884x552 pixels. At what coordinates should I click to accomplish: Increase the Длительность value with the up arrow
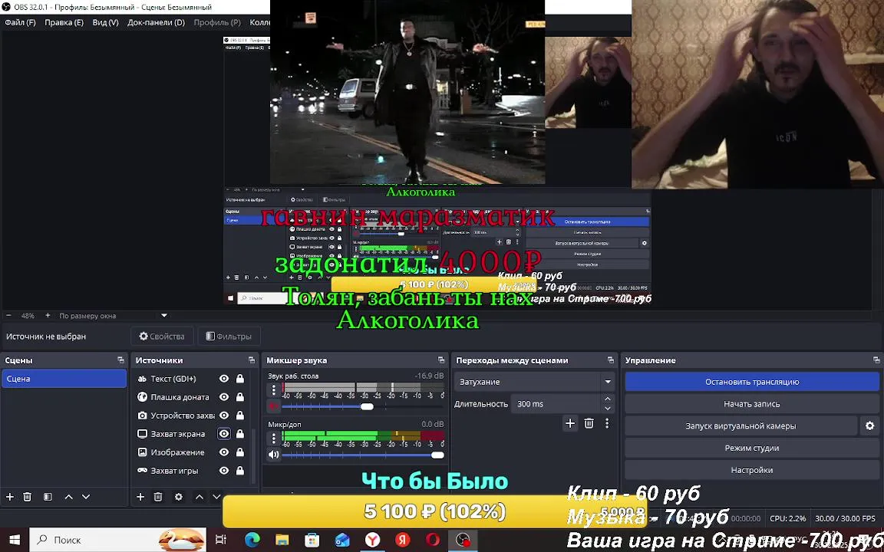click(607, 399)
